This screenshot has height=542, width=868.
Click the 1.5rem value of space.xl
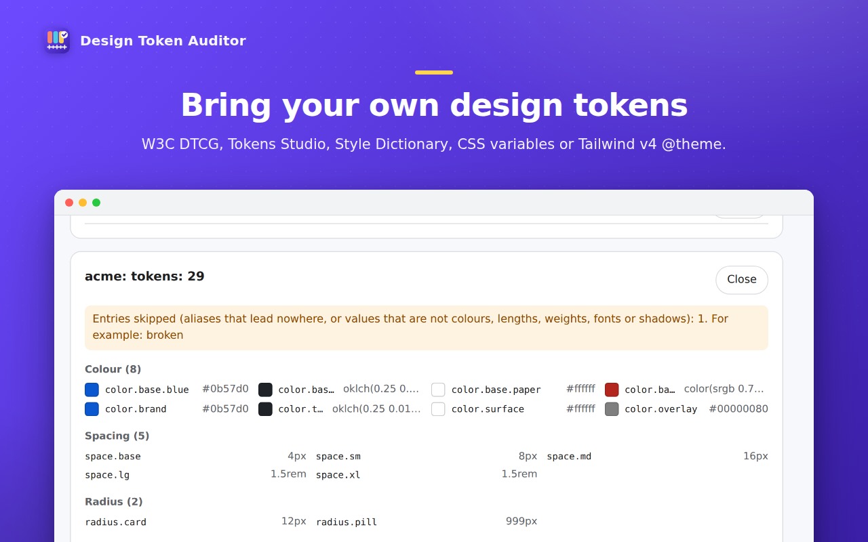coord(519,474)
